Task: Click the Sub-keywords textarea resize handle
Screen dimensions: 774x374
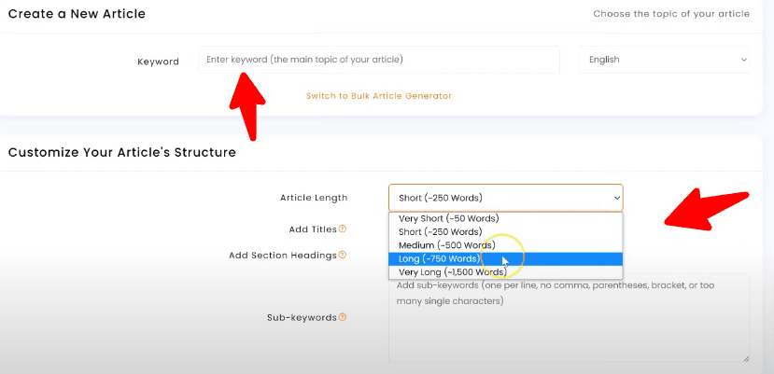Action: point(745,358)
